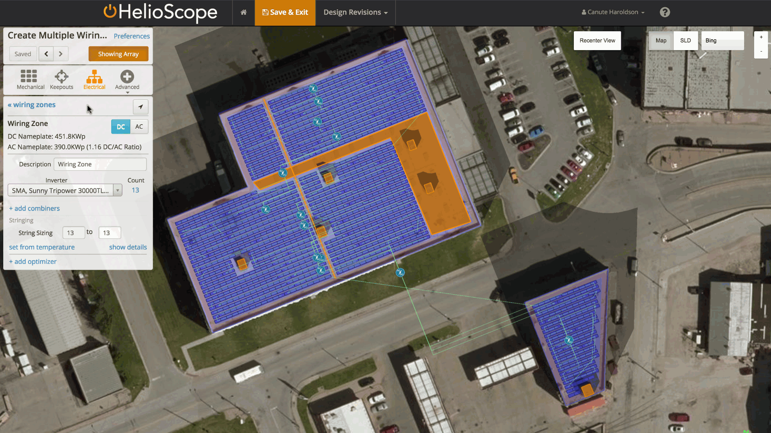Switch wiring zone view to AC

pyautogui.click(x=139, y=126)
